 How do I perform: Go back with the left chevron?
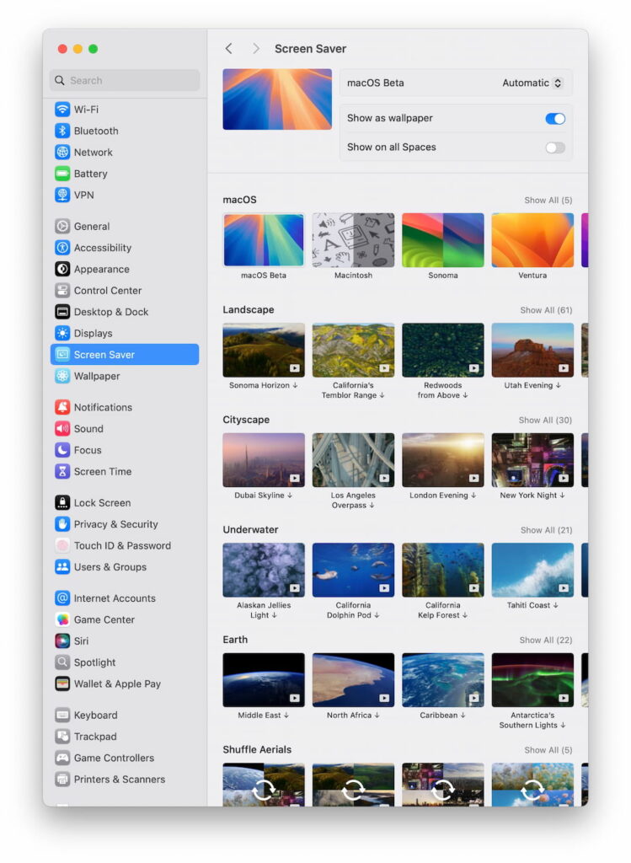coord(229,48)
